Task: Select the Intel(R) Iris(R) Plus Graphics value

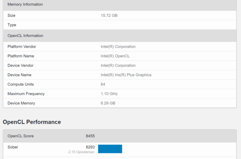Action: coord(126,75)
